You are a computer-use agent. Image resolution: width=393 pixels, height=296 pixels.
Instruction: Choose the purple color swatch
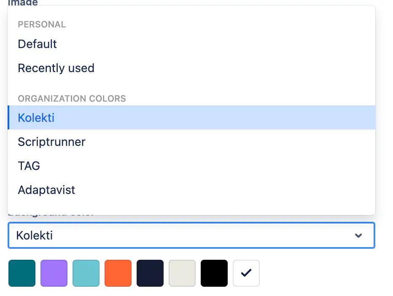pos(54,273)
